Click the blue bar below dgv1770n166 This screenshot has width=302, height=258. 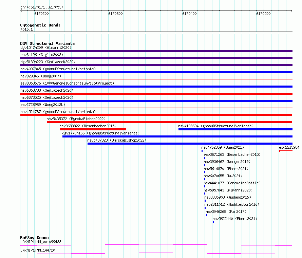(x=177, y=136)
